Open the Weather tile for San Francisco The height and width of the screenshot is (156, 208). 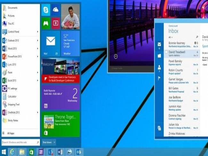tap(70, 43)
